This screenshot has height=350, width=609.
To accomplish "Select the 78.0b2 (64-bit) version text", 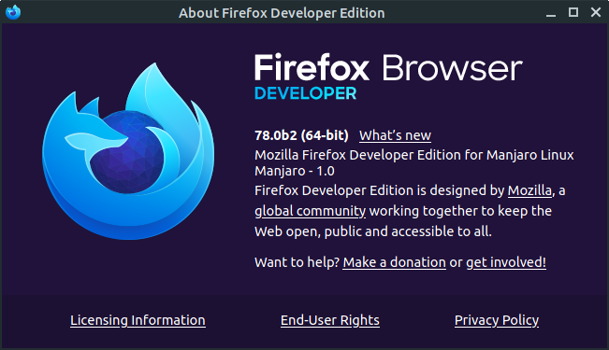I will pos(301,135).
